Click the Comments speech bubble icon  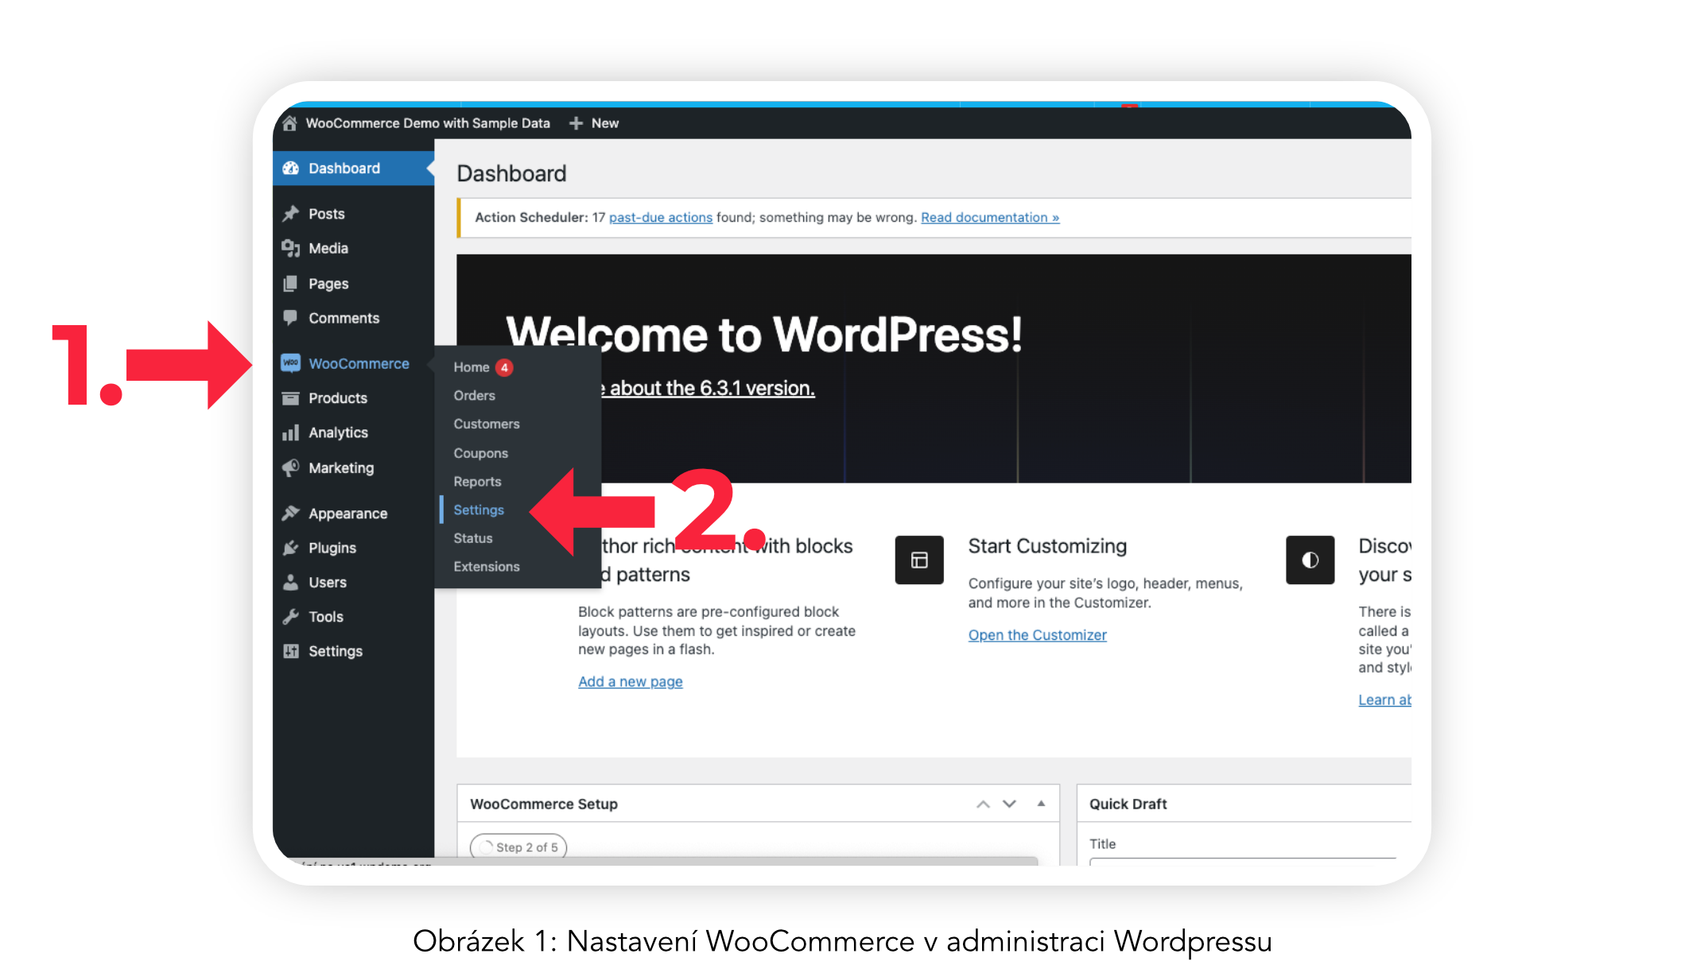pyautogui.click(x=291, y=318)
